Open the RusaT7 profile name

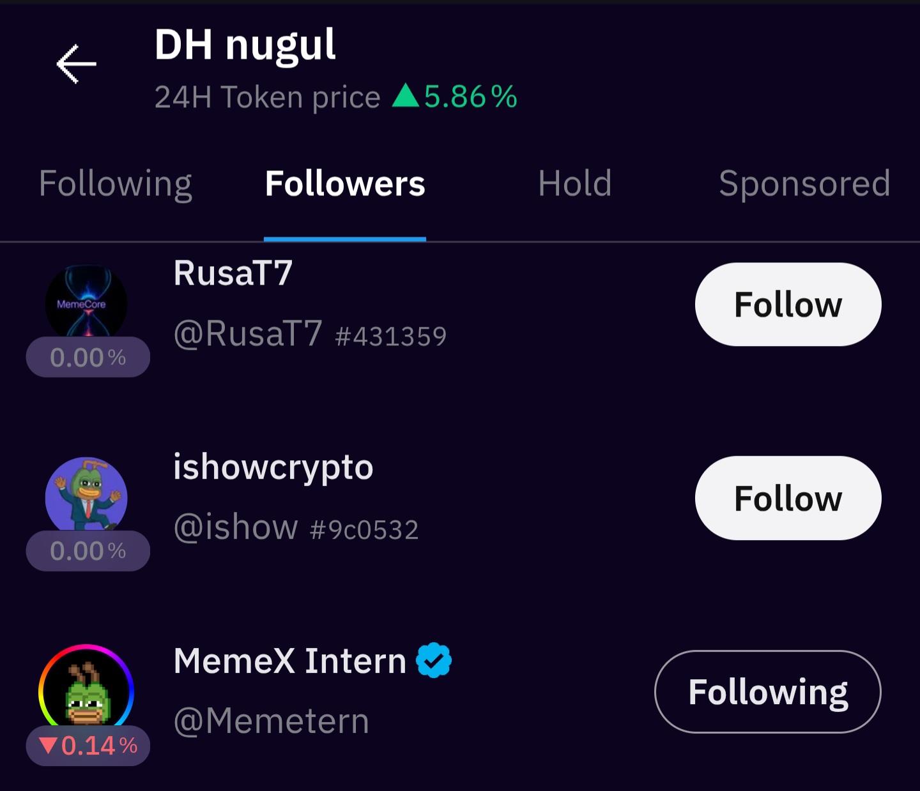pos(233,273)
